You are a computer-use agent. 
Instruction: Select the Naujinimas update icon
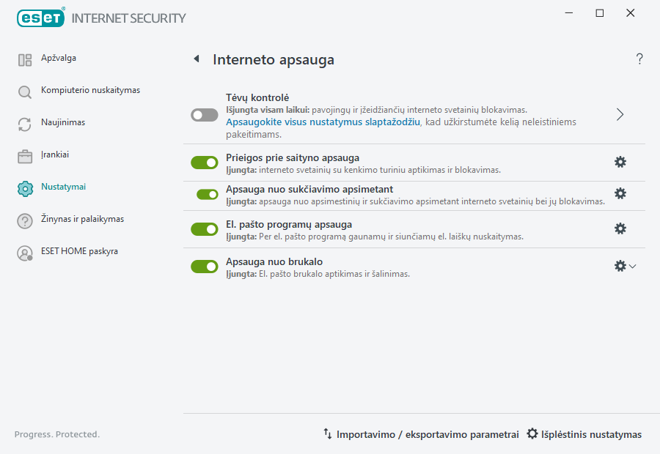(x=24, y=122)
